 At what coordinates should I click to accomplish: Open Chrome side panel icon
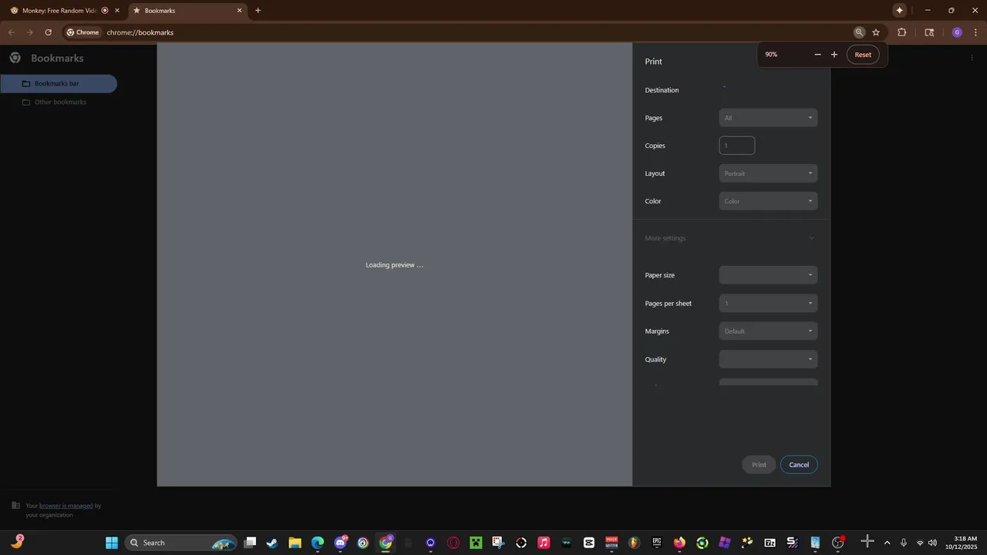(x=929, y=32)
